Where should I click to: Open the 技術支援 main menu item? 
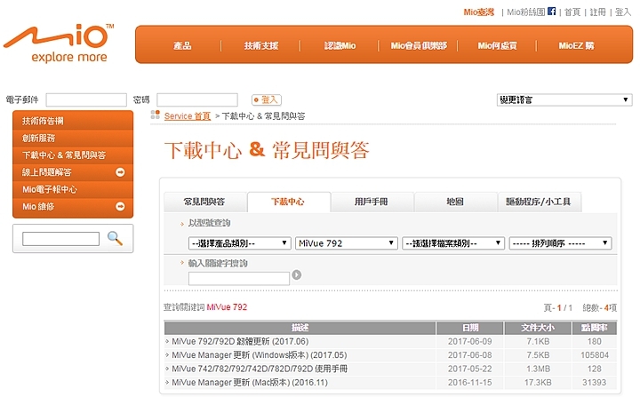(x=260, y=45)
